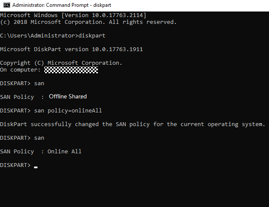The width and height of the screenshot is (269, 207).
Task: Click the blinking cursor after last DISKPART prompt
Action: [x=36, y=167]
